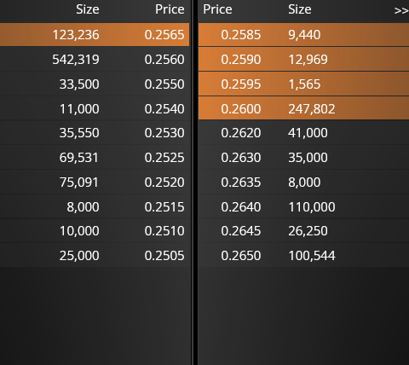Click the ask Size column header

[300, 9]
